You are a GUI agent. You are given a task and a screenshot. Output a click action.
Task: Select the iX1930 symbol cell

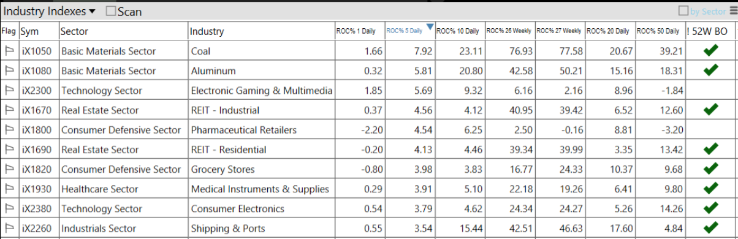click(x=38, y=189)
